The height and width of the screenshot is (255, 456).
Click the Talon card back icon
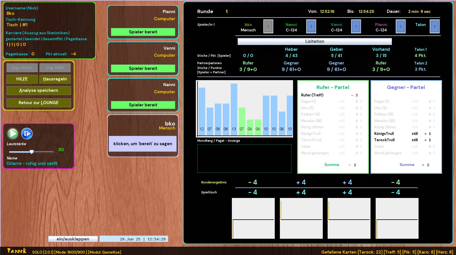(x=435, y=27)
